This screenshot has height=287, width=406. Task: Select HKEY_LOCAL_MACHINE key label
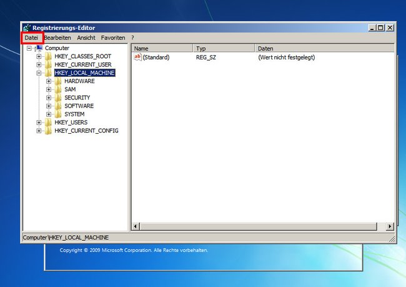click(85, 73)
